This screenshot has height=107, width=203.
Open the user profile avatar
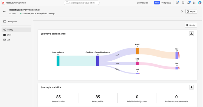[x=200, y=3]
